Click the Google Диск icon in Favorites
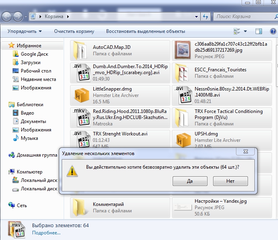Viewport: 278px width, 240px height. (16, 54)
